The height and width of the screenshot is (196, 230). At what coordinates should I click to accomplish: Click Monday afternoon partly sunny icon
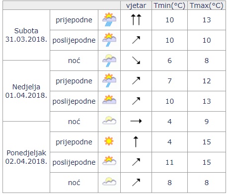109,161
